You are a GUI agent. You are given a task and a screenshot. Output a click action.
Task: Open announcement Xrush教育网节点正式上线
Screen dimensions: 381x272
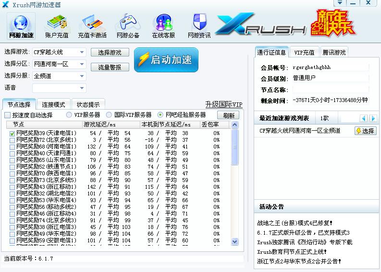pos(292,252)
